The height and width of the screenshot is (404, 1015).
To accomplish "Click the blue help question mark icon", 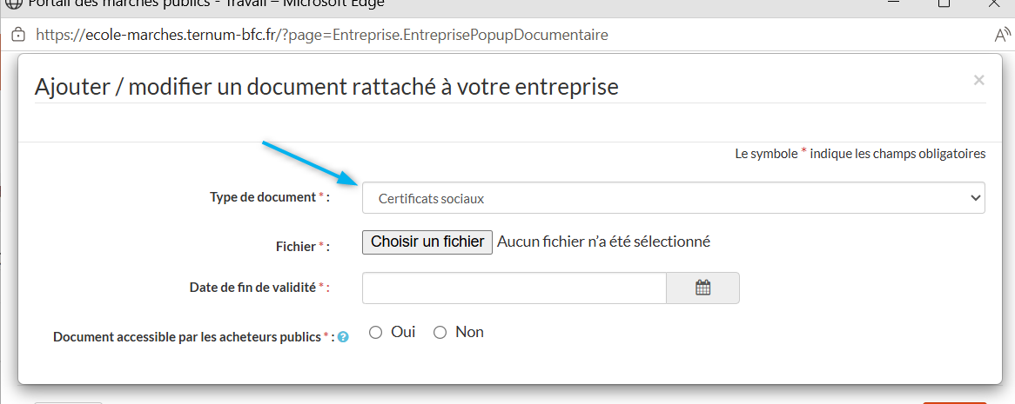I will [x=344, y=337].
